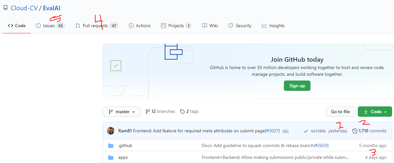Click the apps folder icon
This screenshot has height=163, width=394.
(111, 158)
